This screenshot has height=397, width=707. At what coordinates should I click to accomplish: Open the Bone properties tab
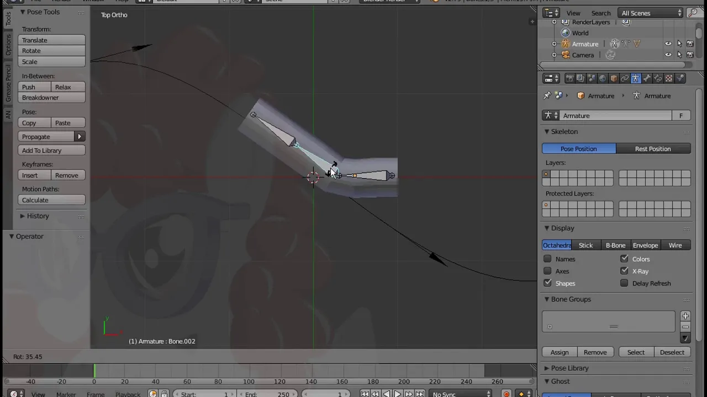point(647,79)
